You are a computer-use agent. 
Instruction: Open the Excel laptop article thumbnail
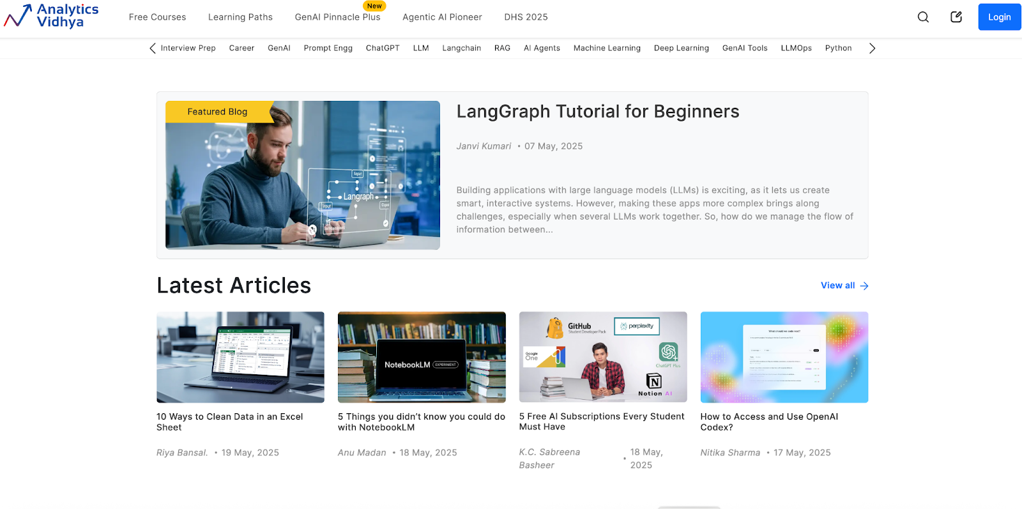pos(240,357)
